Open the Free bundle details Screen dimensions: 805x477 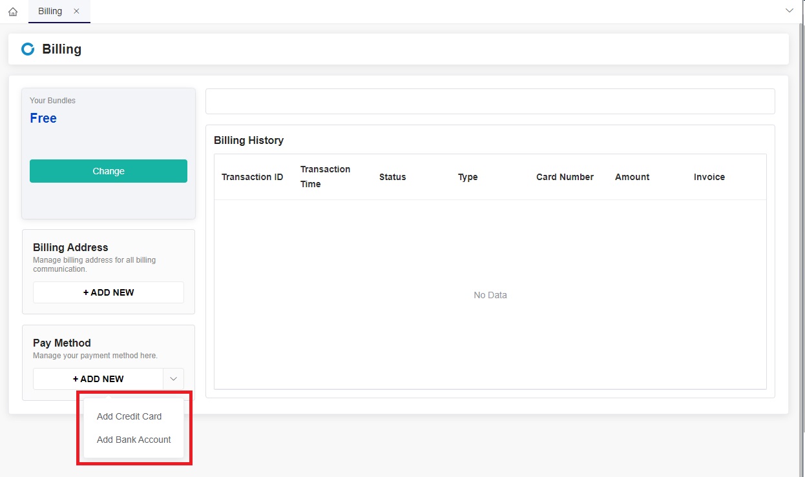43,118
